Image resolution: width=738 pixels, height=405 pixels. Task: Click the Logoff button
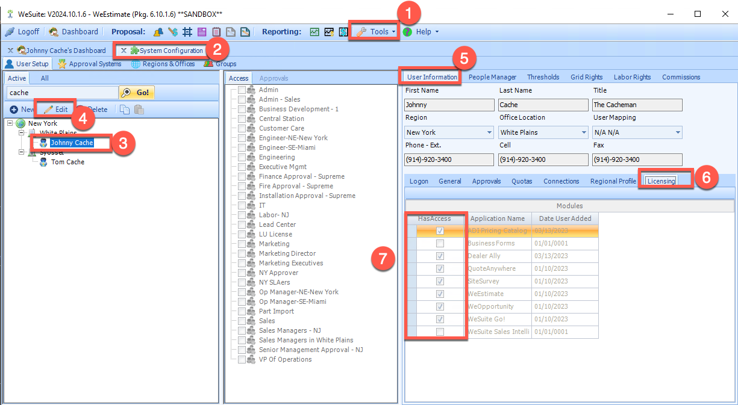(22, 32)
